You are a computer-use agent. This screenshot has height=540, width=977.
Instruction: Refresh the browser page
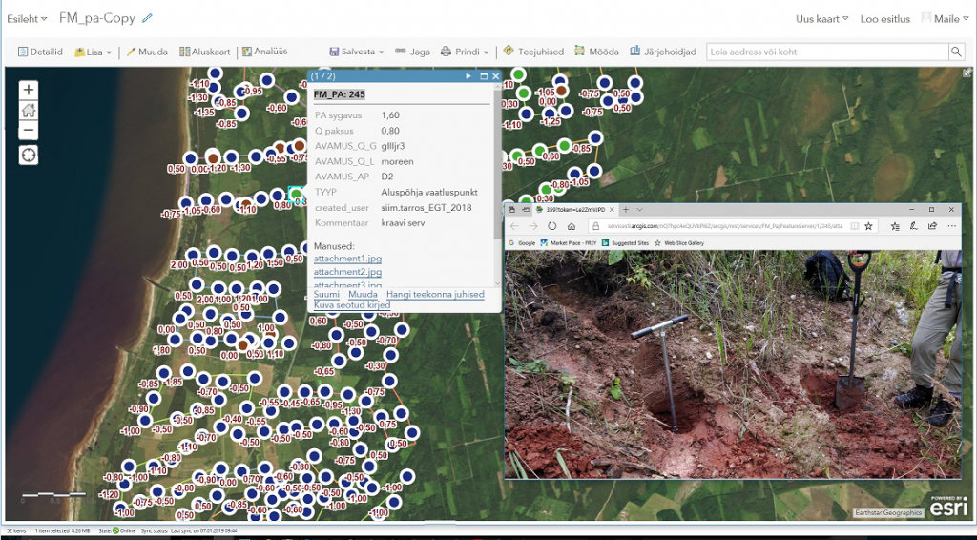(552, 226)
